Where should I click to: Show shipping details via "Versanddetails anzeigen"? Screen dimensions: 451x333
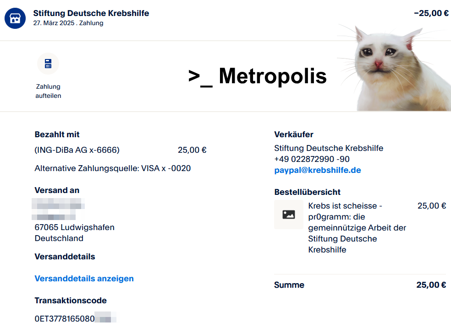coord(84,279)
